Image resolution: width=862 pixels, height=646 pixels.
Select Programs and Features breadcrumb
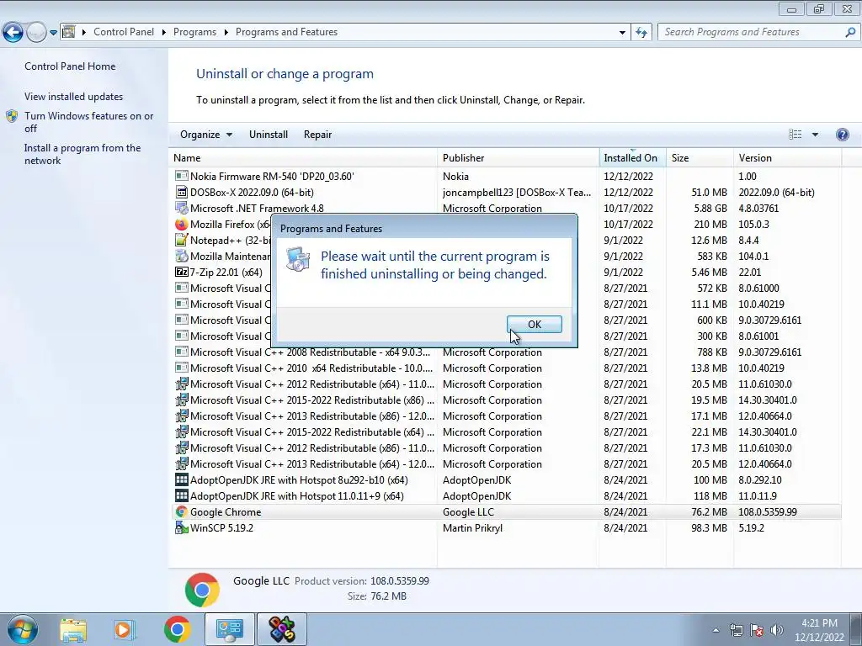(x=286, y=32)
